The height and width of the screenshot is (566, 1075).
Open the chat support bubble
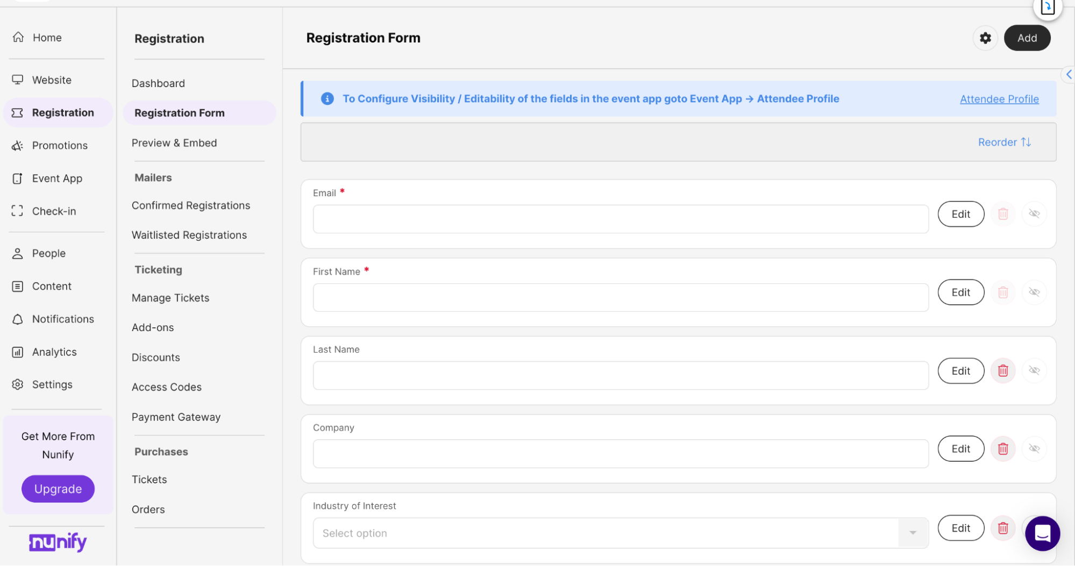pos(1042,533)
